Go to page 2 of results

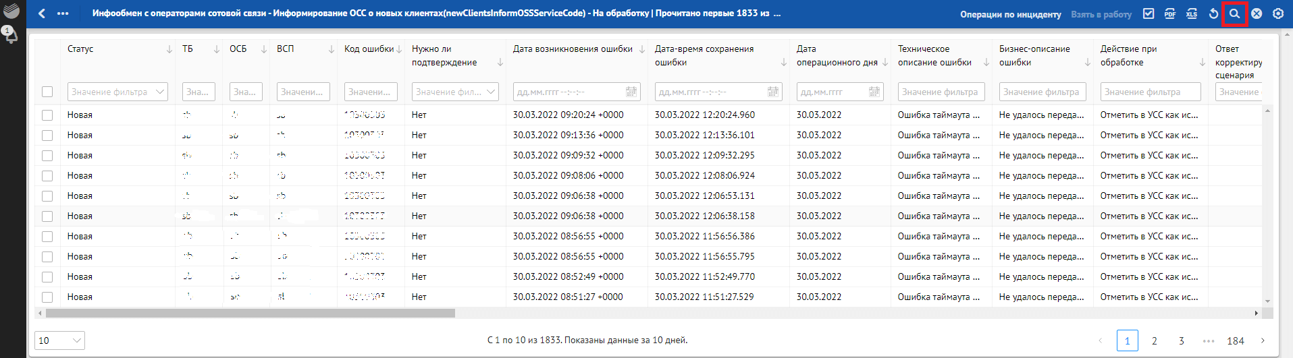tap(1155, 340)
